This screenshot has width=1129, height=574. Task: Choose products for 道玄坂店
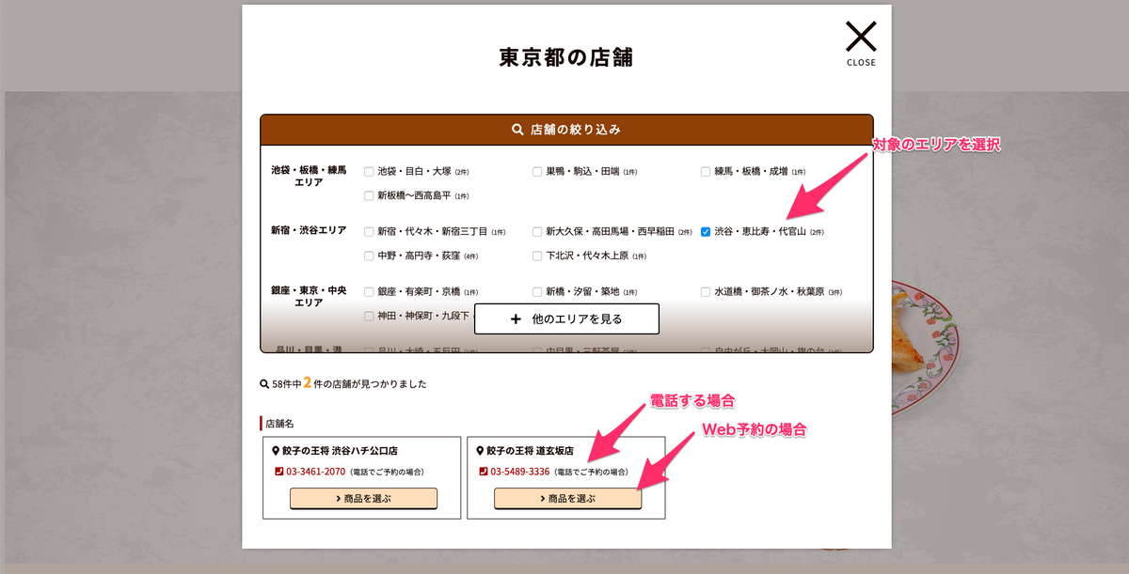(567, 499)
